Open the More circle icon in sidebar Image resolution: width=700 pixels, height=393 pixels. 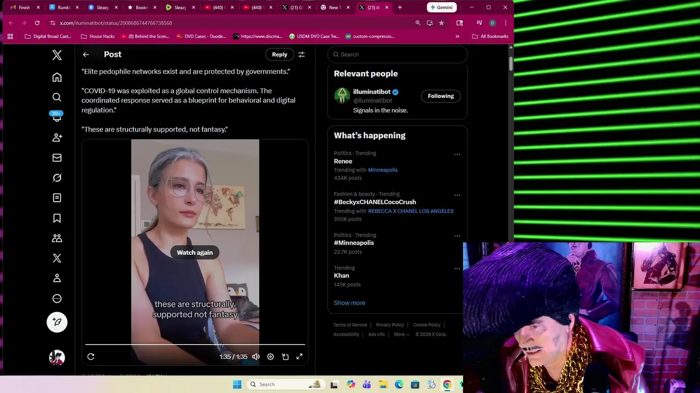[x=57, y=299]
